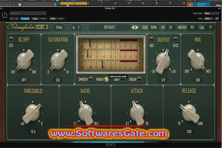Enable the AGC LED in Output section

[x=152, y=39]
